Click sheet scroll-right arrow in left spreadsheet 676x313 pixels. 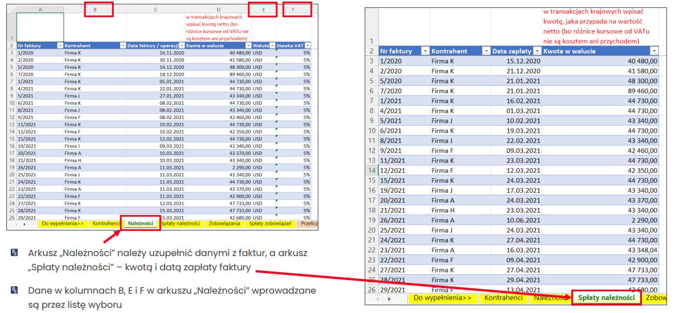(x=24, y=224)
